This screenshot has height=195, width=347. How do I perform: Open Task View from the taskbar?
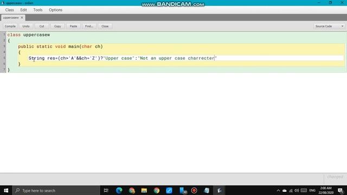tap(106, 190)
